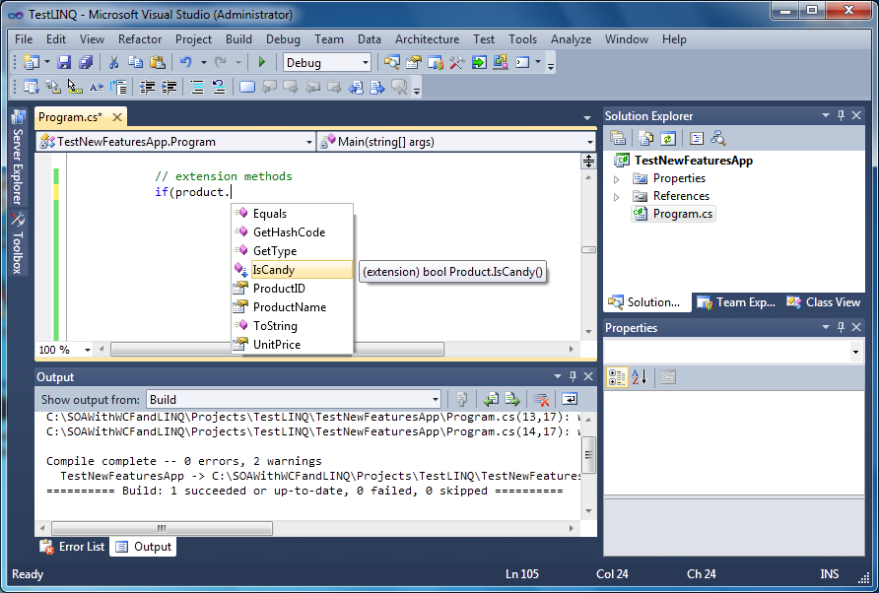
Task: Clear all output text
Action: coord(541,400)
